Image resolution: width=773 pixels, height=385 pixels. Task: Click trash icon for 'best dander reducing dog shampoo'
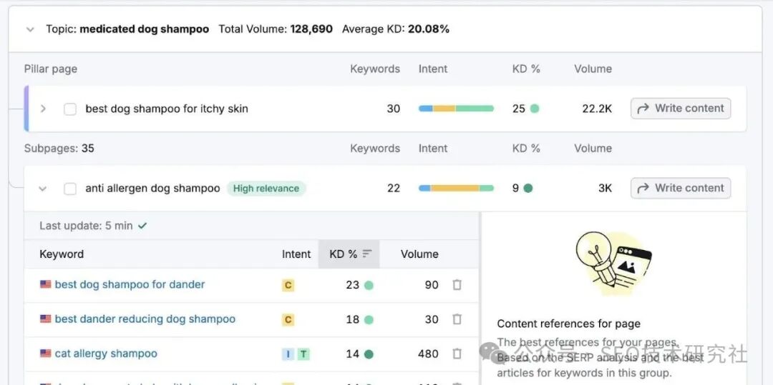click(457, 319)
